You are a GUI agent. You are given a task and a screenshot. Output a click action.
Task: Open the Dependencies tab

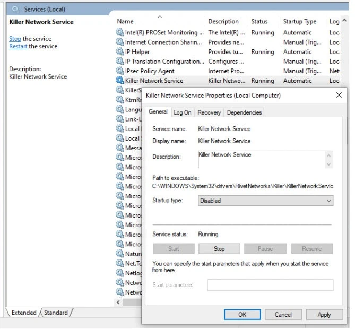(x=244, y=112)
